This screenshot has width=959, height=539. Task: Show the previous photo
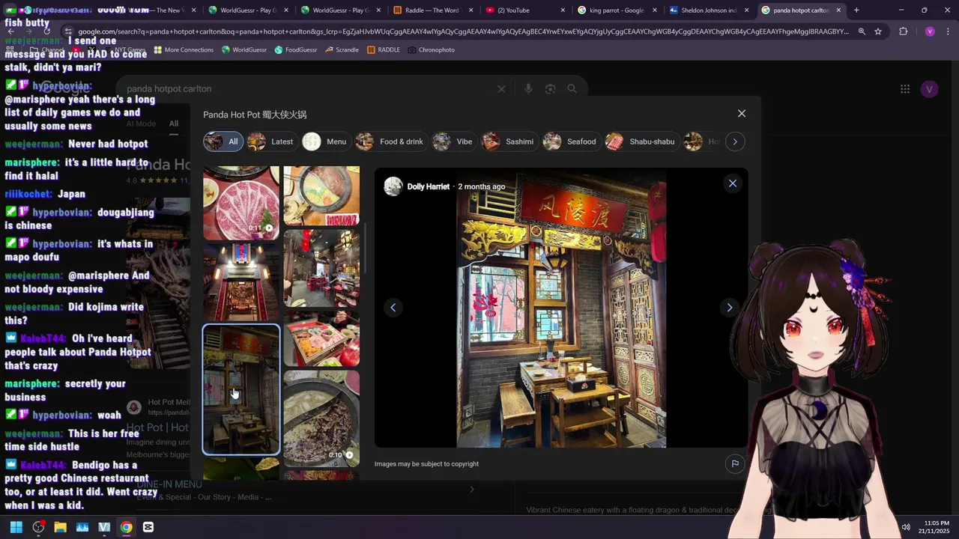pyautogui.click(x=393, y=308)
